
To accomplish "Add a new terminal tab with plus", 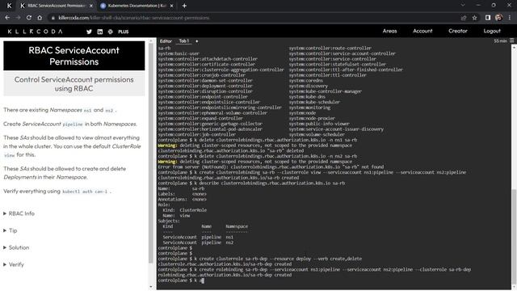I will pyautogui.click(x=197, y=41).
